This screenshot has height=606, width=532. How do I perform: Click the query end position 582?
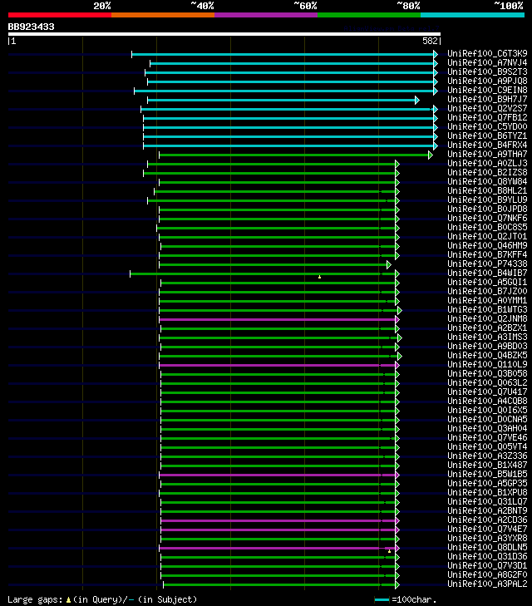pos(430,41)
